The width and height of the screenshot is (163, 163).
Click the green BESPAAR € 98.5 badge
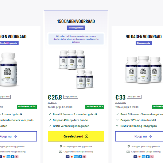[95, 106]
